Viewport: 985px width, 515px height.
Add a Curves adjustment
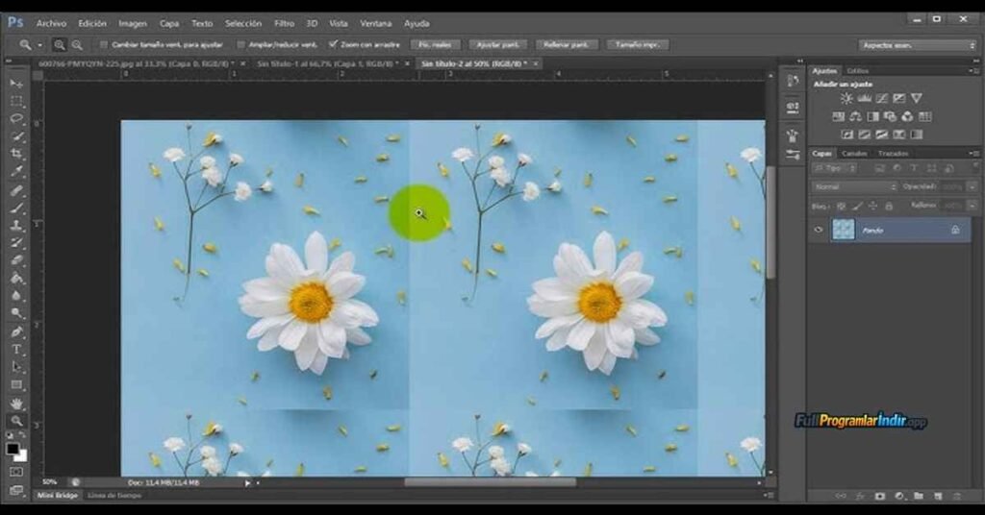tap(881, 98)
